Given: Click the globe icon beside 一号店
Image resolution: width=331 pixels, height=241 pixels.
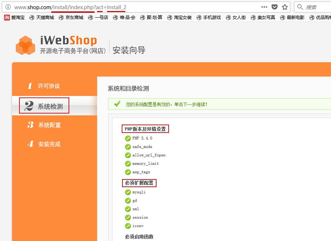Looking at the screenshot, I should click(91, 18).
